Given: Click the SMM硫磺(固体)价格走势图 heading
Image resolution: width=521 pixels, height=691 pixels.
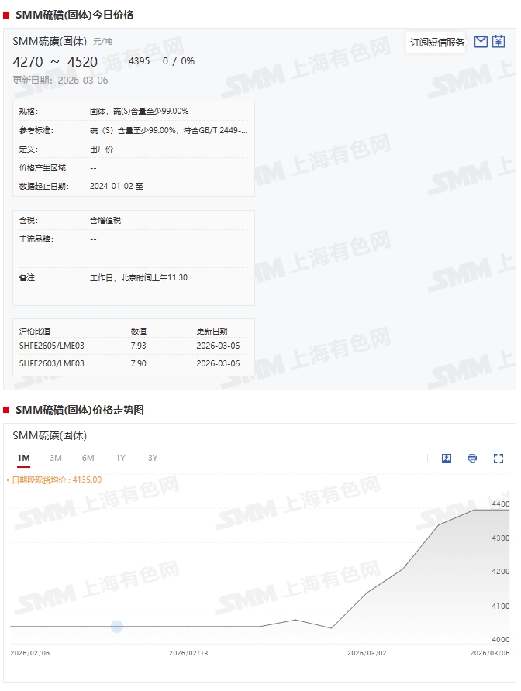Looking at the screenshot, I should pyautogui.click(x=80, y=411).
